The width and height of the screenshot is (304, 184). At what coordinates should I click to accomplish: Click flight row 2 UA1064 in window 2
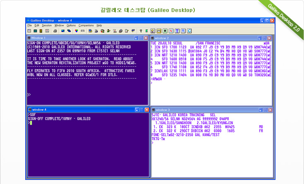point(211,51)
